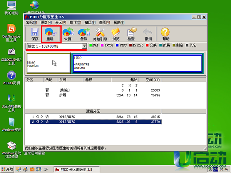
Task: Click the 系统 column header
Action: click(x=70, y=80)
